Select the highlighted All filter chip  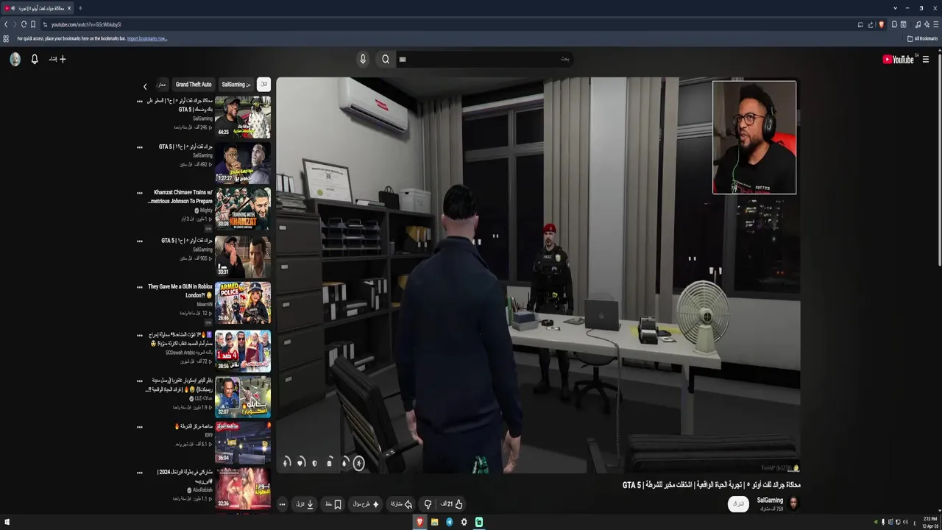(263, 85)
